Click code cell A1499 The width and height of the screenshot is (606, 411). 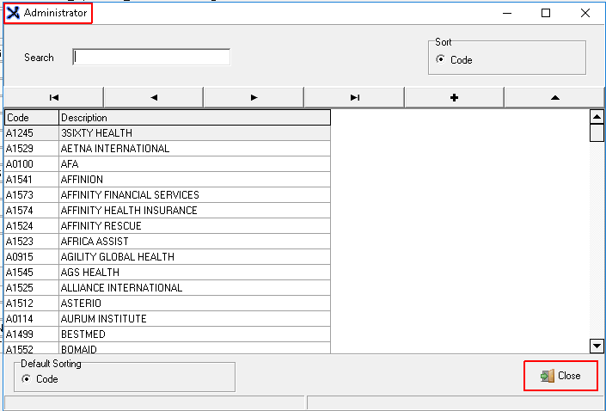32,334
